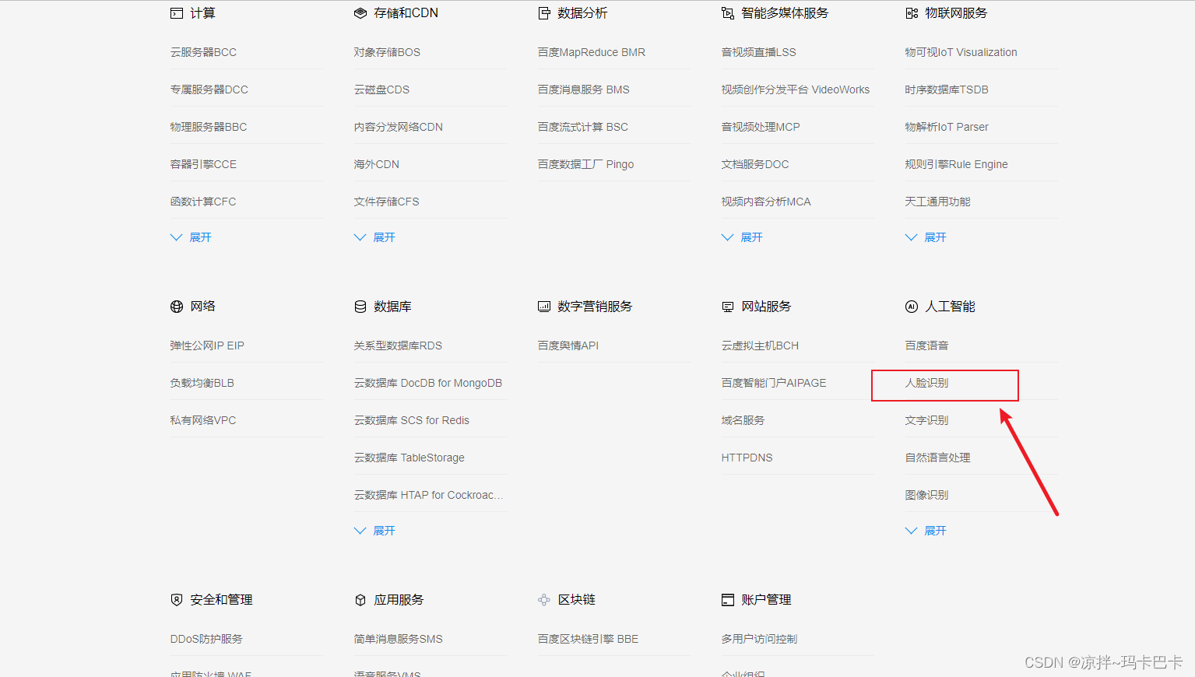
Task: Click the 数据库 database icon
Action: click(x=360, y=307)
